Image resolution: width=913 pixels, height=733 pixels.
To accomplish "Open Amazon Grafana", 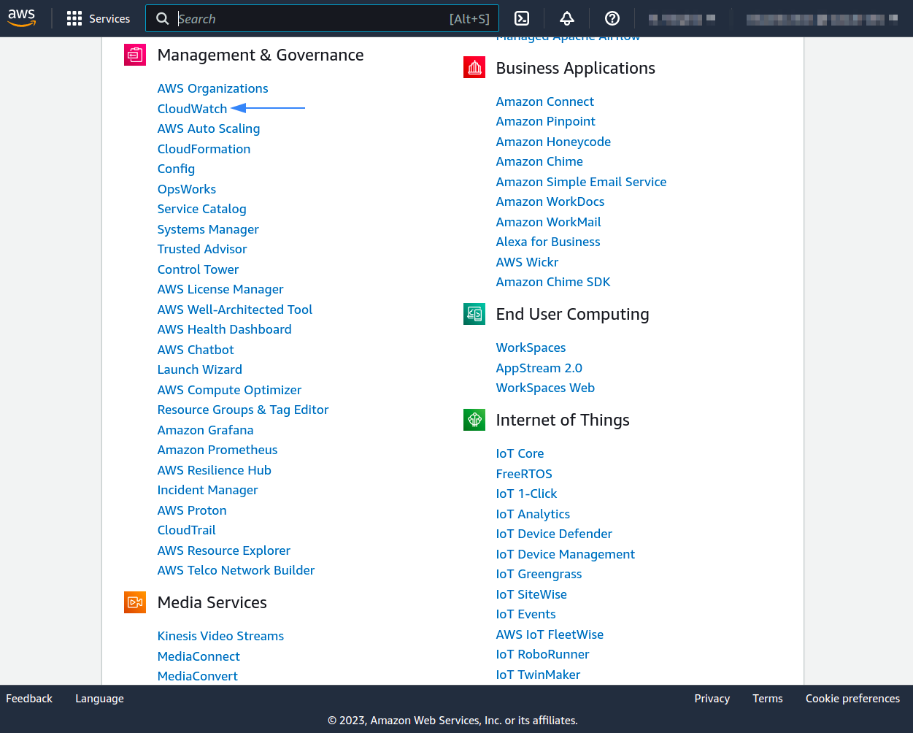I will point(205,430).
